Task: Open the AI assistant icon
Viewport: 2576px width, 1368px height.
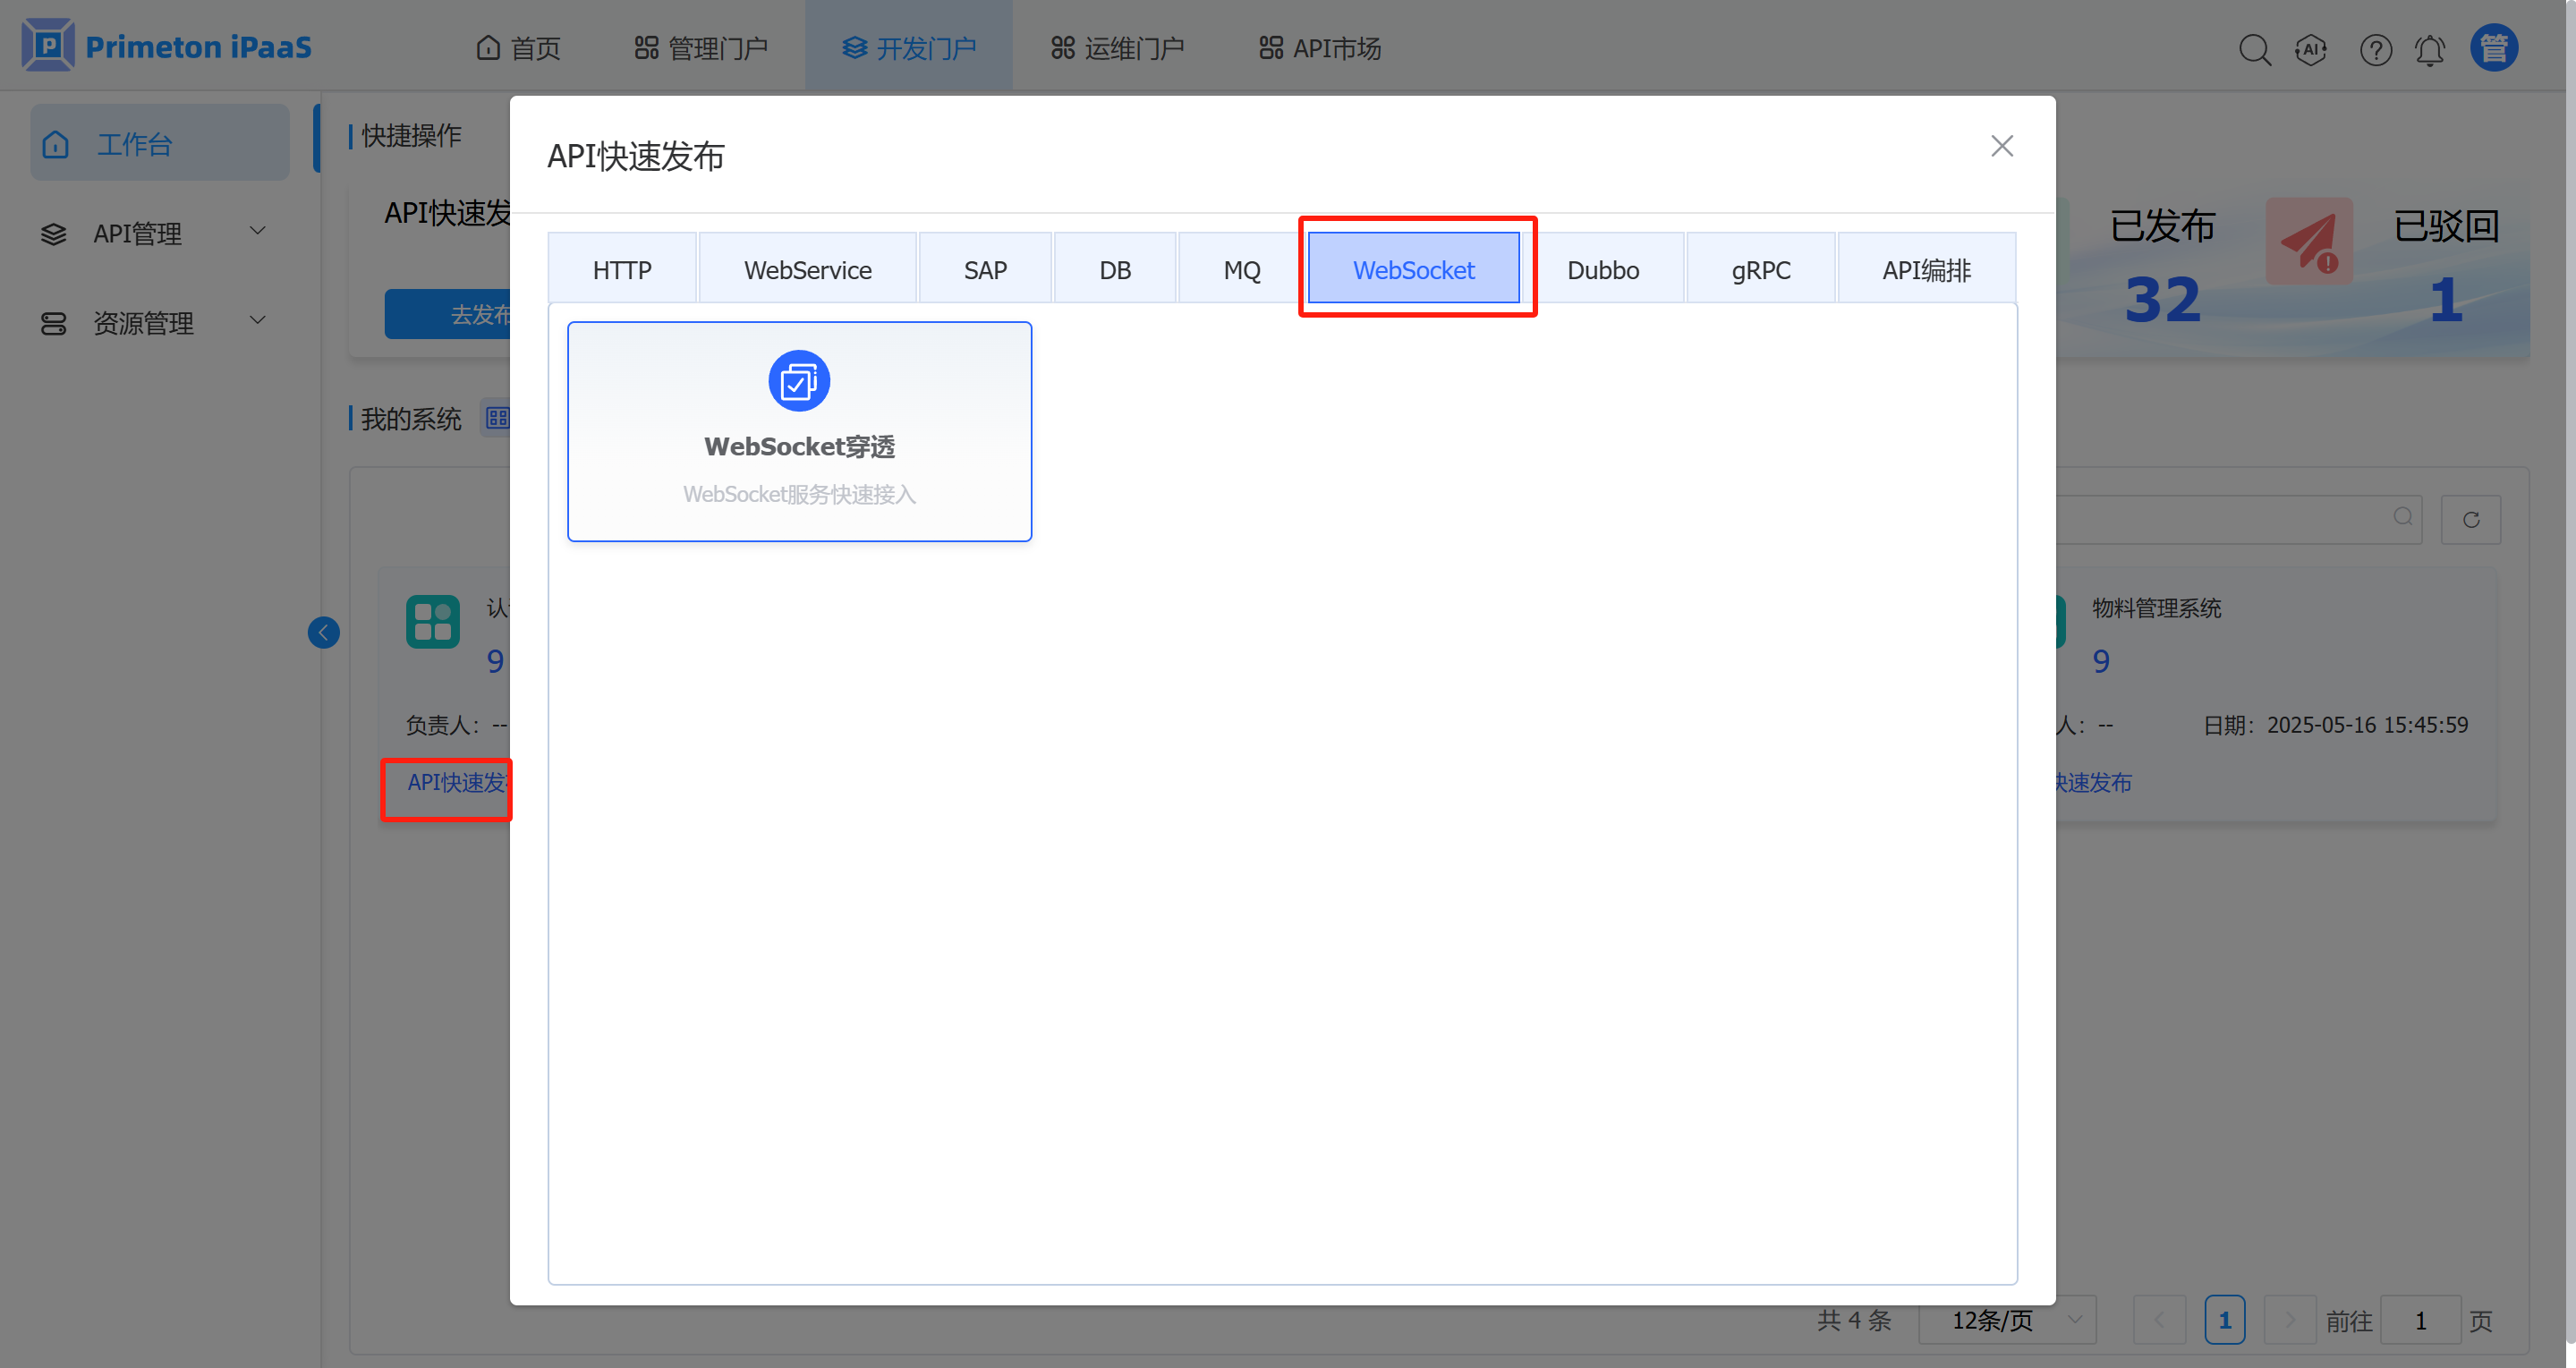Action: [2311, 49]
